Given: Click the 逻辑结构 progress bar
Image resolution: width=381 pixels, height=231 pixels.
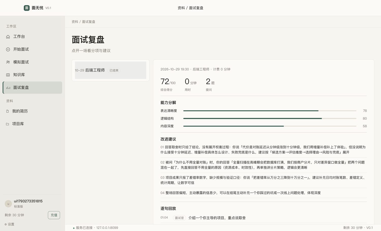Looking at the screenshot, I should click(270, 118).
